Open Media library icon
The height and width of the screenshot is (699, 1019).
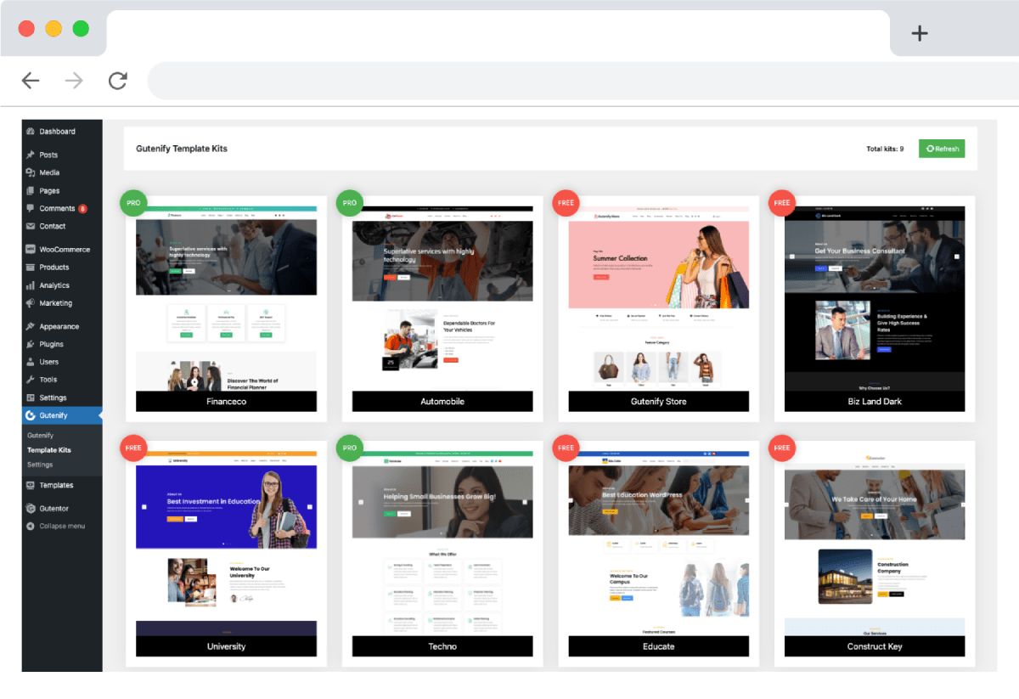tap(31, 172)
